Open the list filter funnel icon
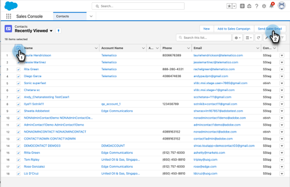The width and height of the screenshot is (290, 187). point(283,38)
